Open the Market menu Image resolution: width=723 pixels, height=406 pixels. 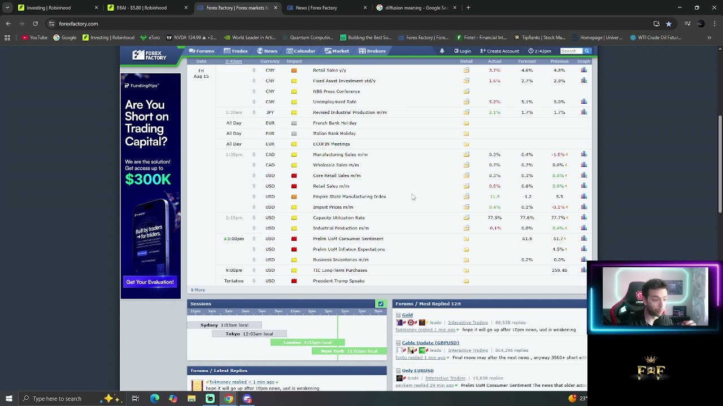[x=337, y=51]
